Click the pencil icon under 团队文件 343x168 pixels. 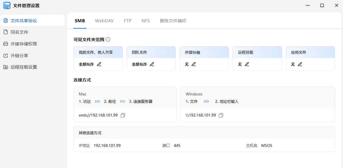[152, 64]
